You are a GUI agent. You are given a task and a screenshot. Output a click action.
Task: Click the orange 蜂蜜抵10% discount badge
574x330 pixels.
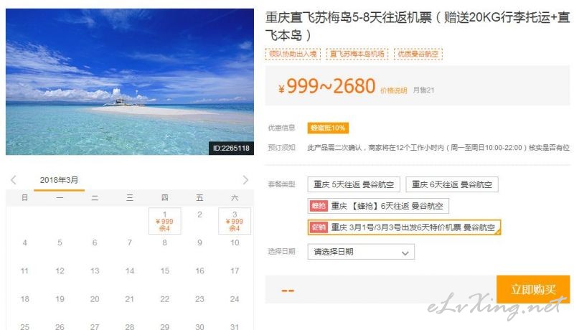click(328, 128)
